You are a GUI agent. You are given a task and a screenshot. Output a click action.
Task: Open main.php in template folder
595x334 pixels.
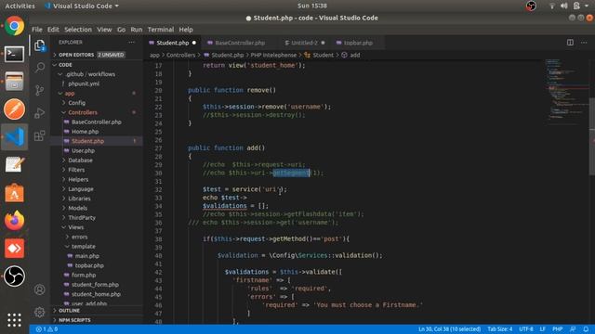86,256
